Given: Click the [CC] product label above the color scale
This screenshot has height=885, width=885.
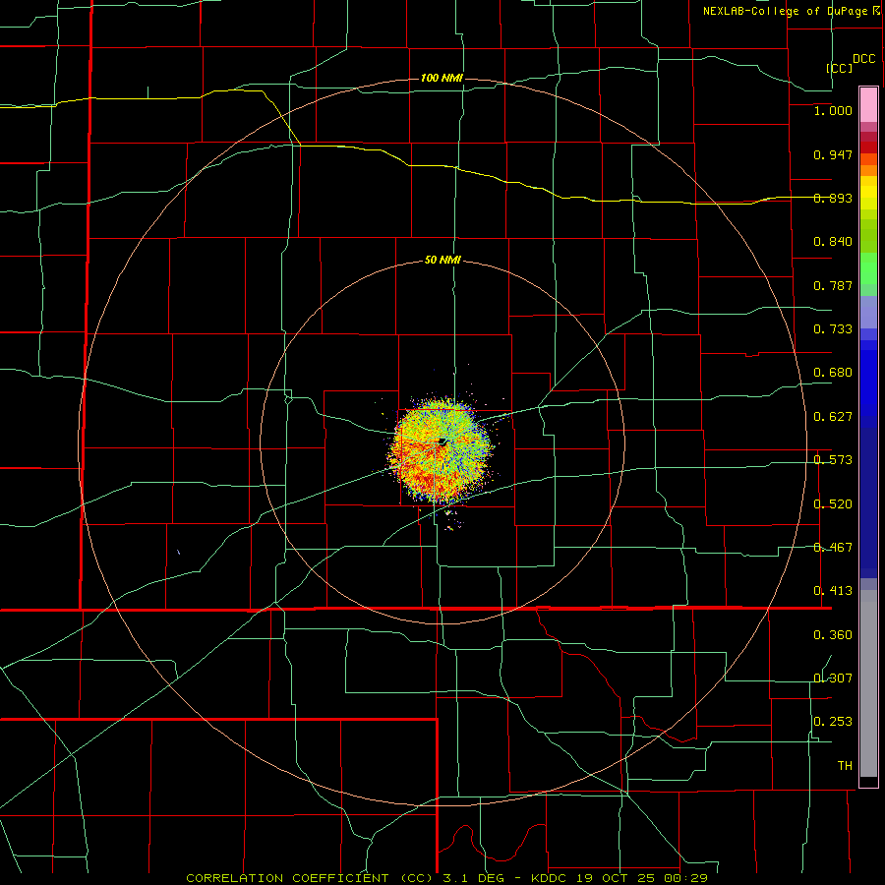Looking at the screenshot, I should pos(840,68).
